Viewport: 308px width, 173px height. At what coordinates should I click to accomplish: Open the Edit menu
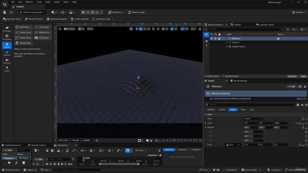coord(20,2)
